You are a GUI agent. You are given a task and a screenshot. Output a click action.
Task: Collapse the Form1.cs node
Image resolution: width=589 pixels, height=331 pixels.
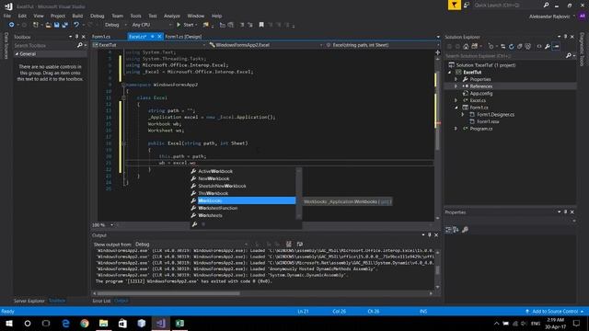pyautogui.click(x=456, y=108)
